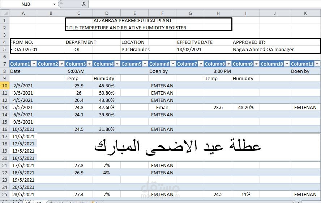321x203 pixels.
Task: Click the temperature value 25.9
Action: [79, 86]
